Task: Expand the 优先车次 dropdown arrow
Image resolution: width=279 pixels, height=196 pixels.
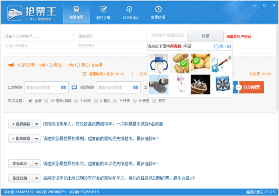Action: point(37,163)
